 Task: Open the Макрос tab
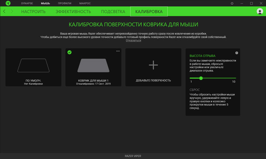85,3
